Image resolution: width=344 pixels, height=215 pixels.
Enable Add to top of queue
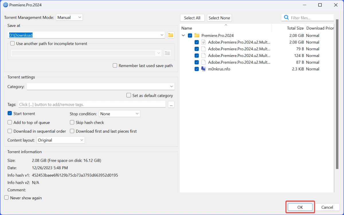click(x=10, y=122)
